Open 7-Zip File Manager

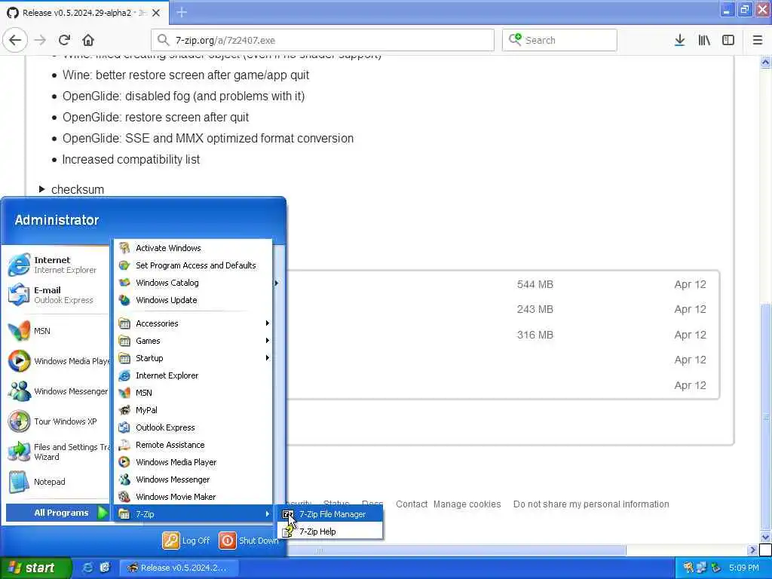330,514
